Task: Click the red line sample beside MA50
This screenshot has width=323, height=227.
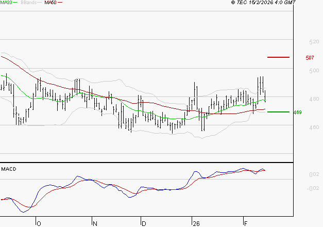Action: click(x=60, y=3)
